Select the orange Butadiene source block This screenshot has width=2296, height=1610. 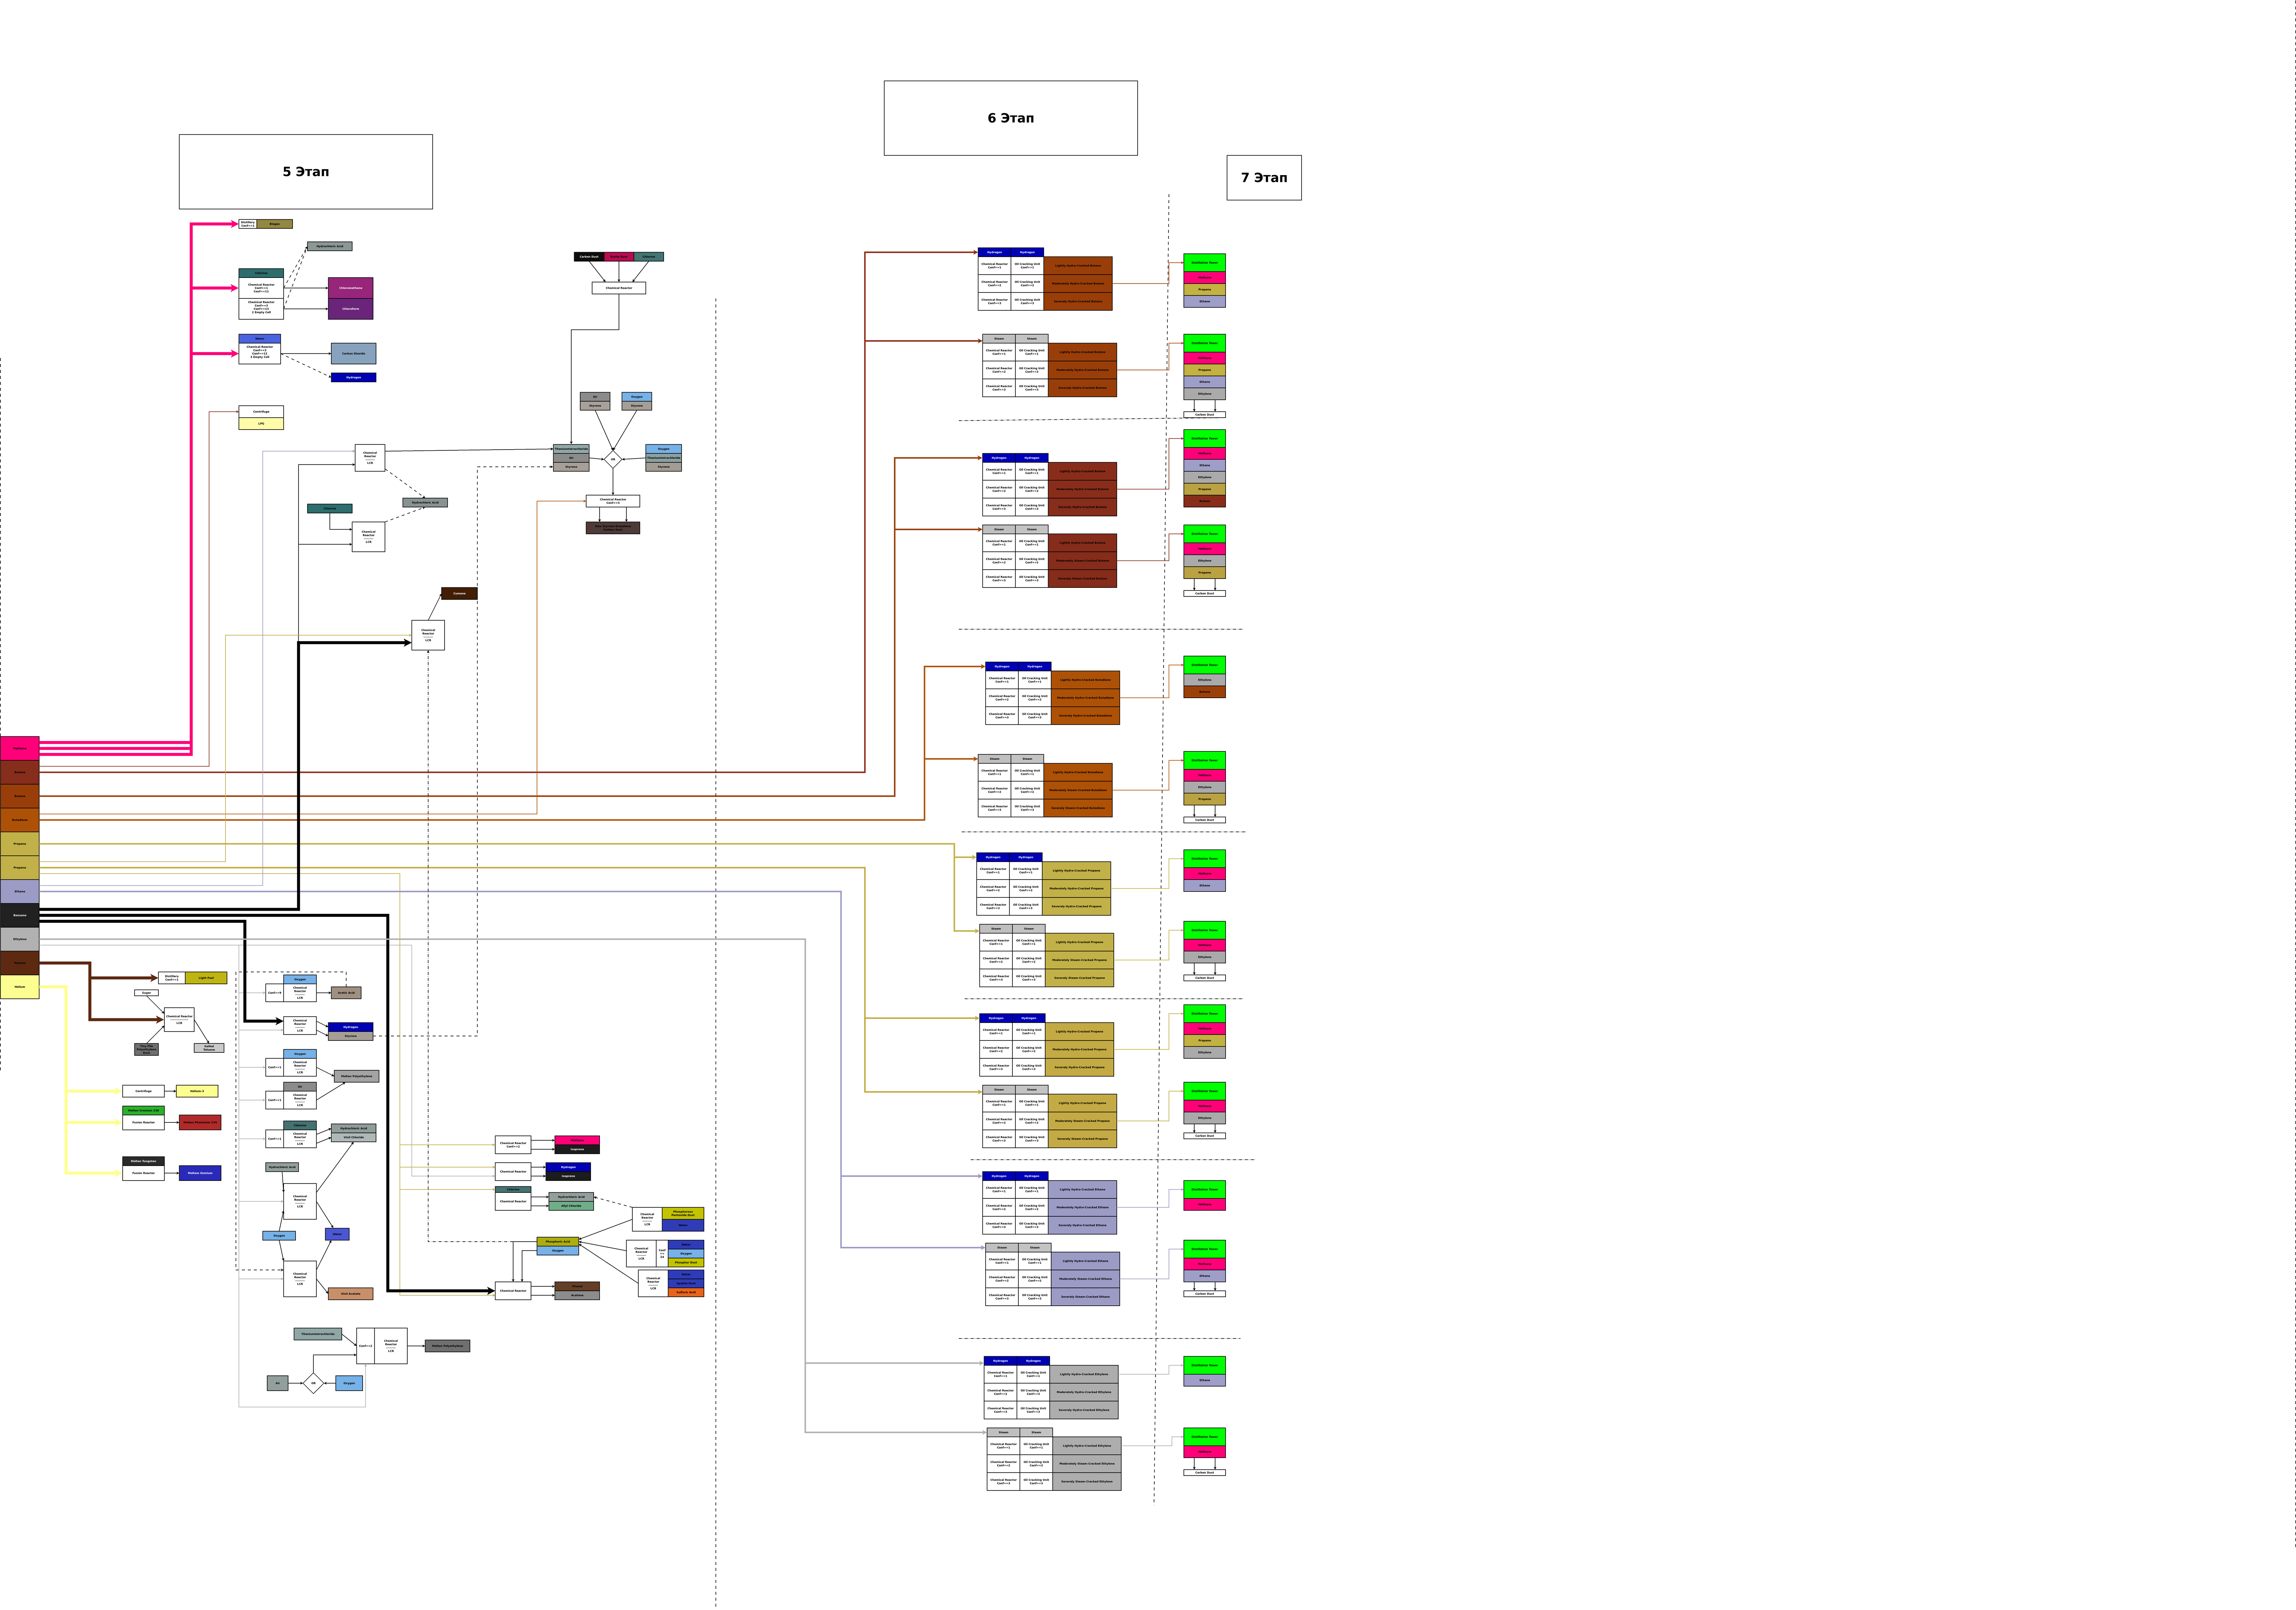[20, 820]
